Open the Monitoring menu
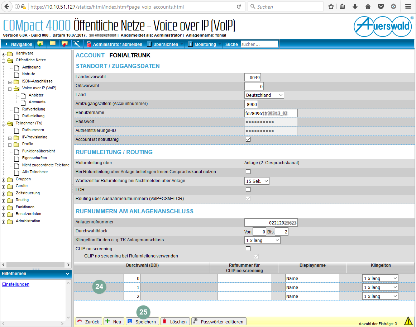 pyautogui.click(x=205, y=44)
